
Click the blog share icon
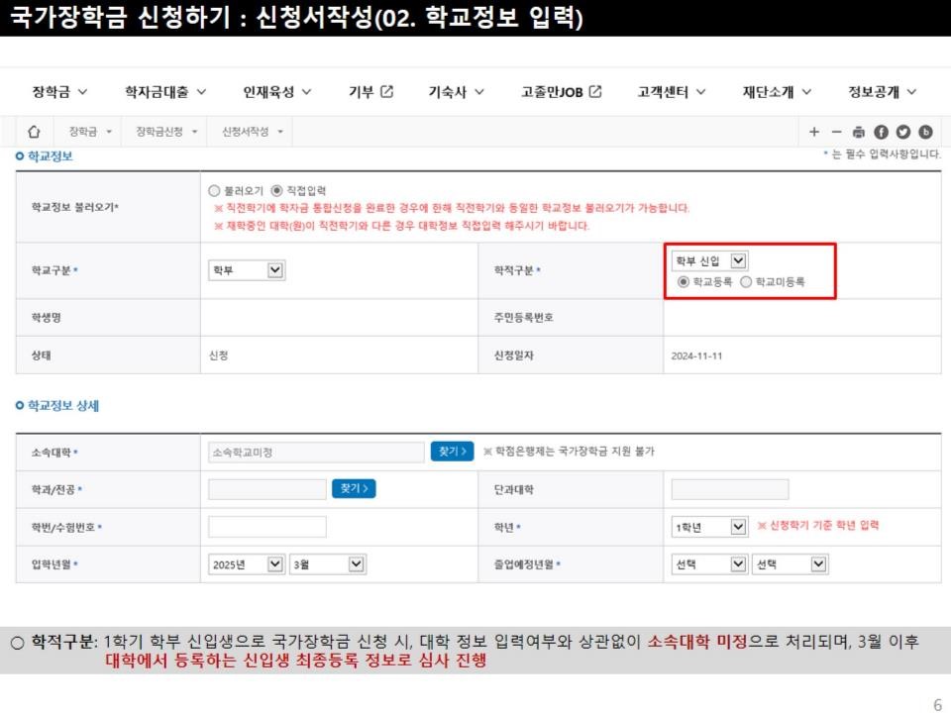click(924, 132)
